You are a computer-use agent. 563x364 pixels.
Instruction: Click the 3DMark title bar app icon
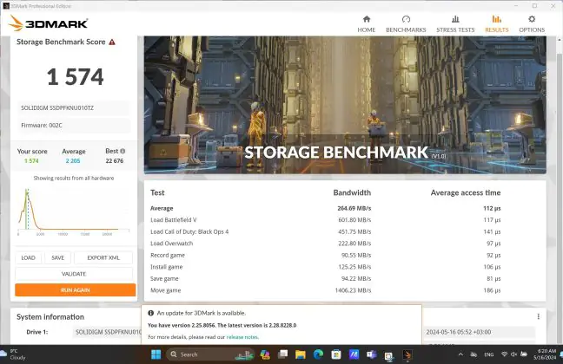[6, 6]
